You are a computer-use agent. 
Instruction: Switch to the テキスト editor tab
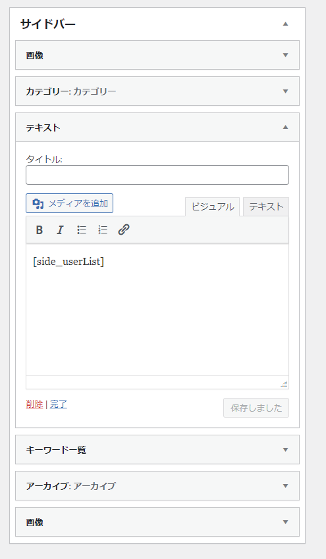coord(266,207)
